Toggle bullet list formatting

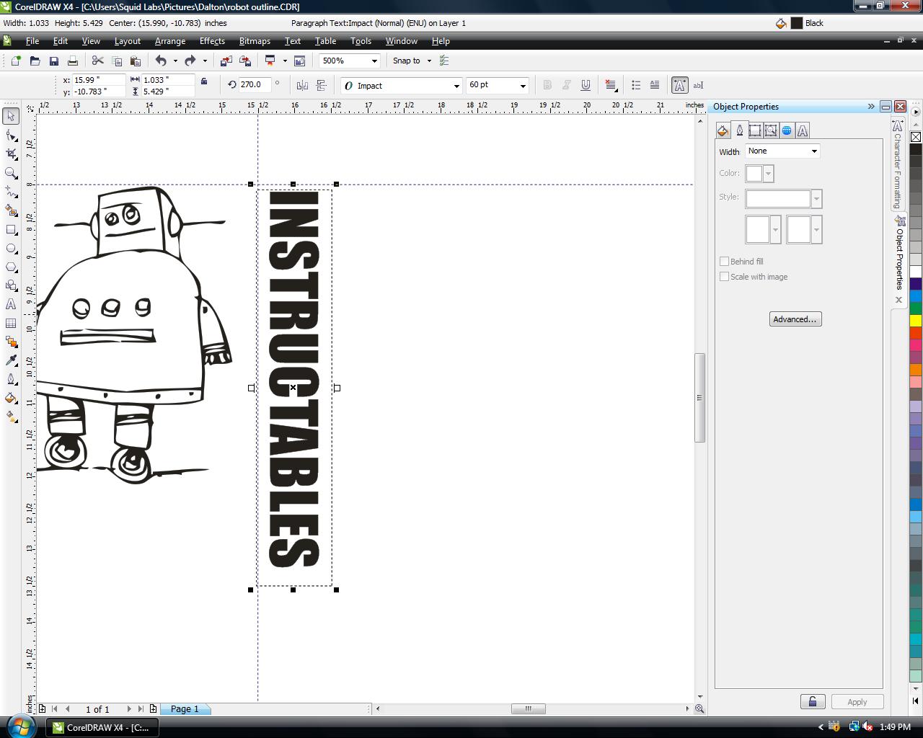point(636,85)
